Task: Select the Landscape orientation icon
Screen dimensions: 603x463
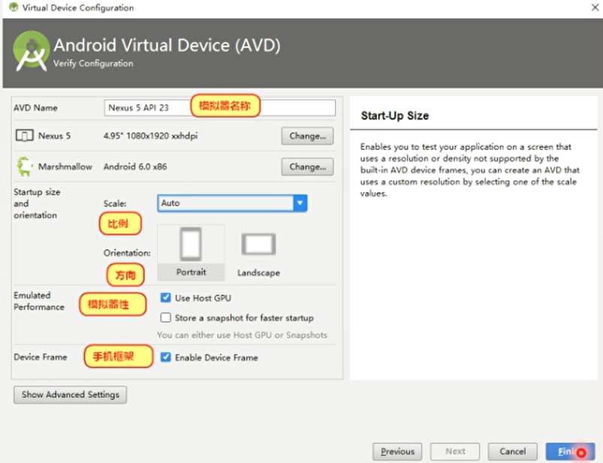Action: pyautogui.click(x=258, y=244)
